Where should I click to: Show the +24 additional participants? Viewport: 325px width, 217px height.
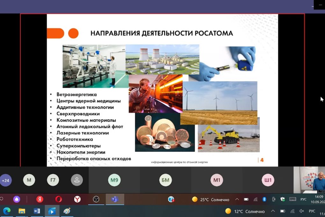pos(6,180)
